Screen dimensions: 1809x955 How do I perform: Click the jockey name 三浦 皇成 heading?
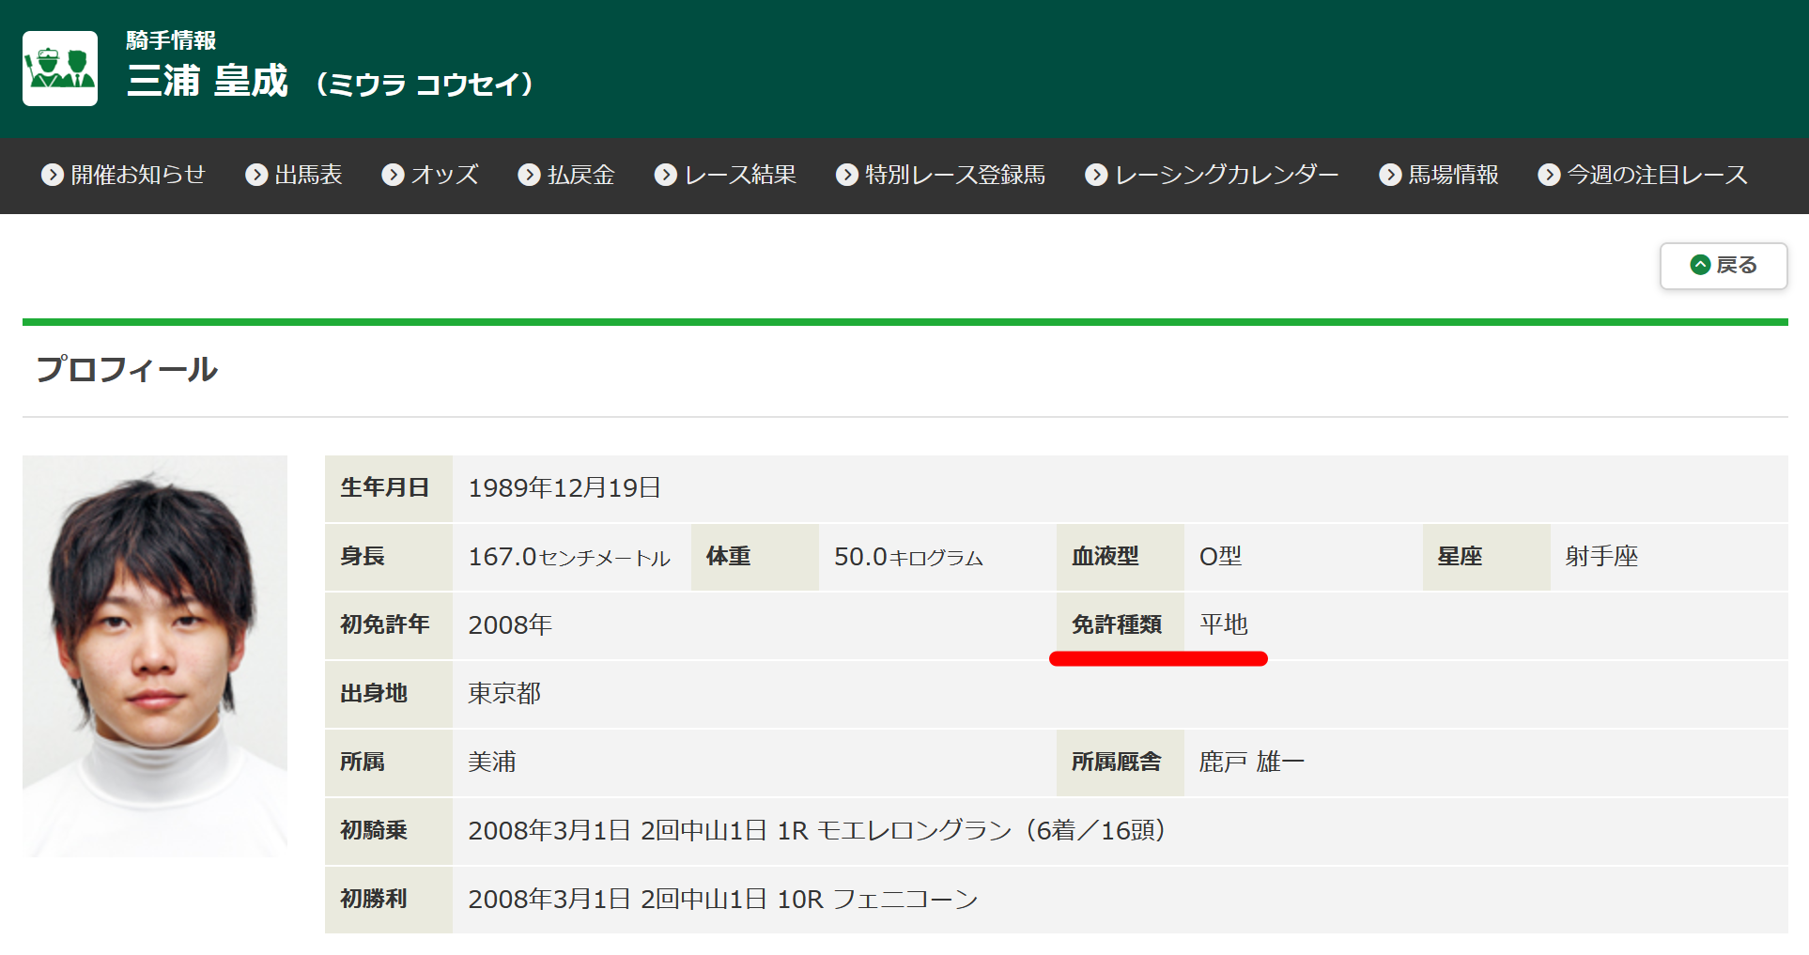pyautogui.click(x=208, y=81)
